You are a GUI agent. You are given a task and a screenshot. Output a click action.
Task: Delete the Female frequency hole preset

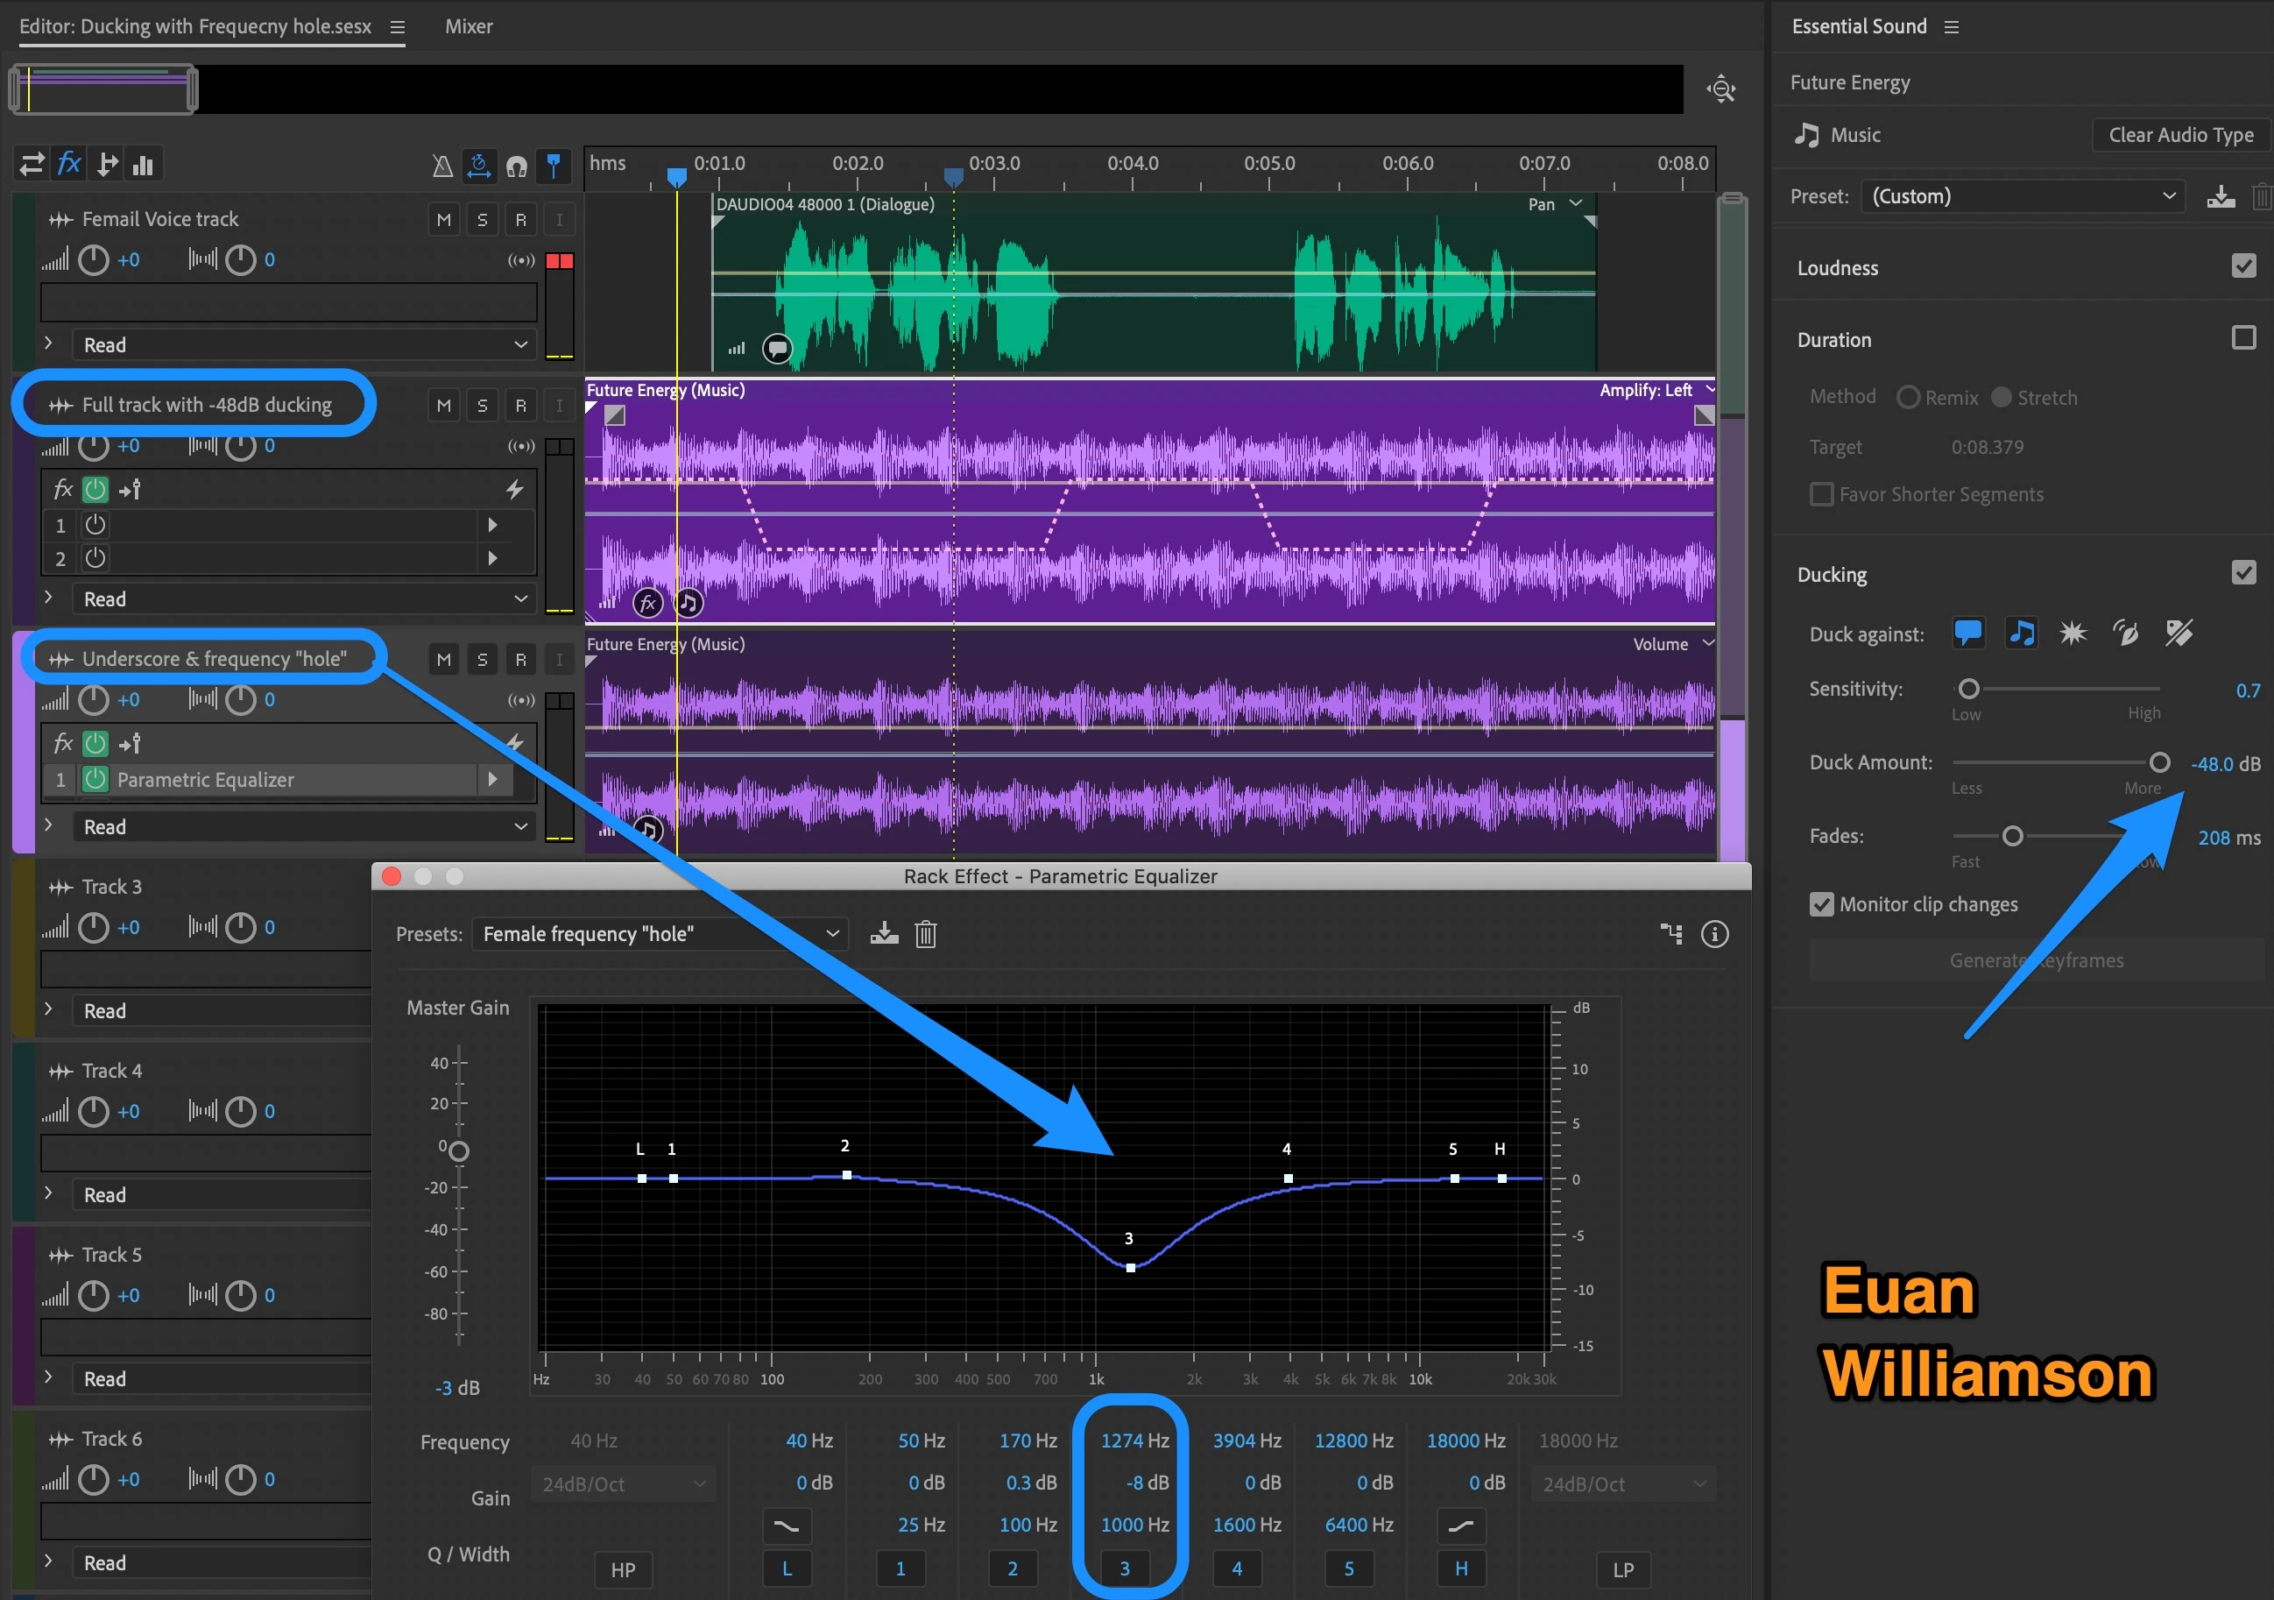925,933
